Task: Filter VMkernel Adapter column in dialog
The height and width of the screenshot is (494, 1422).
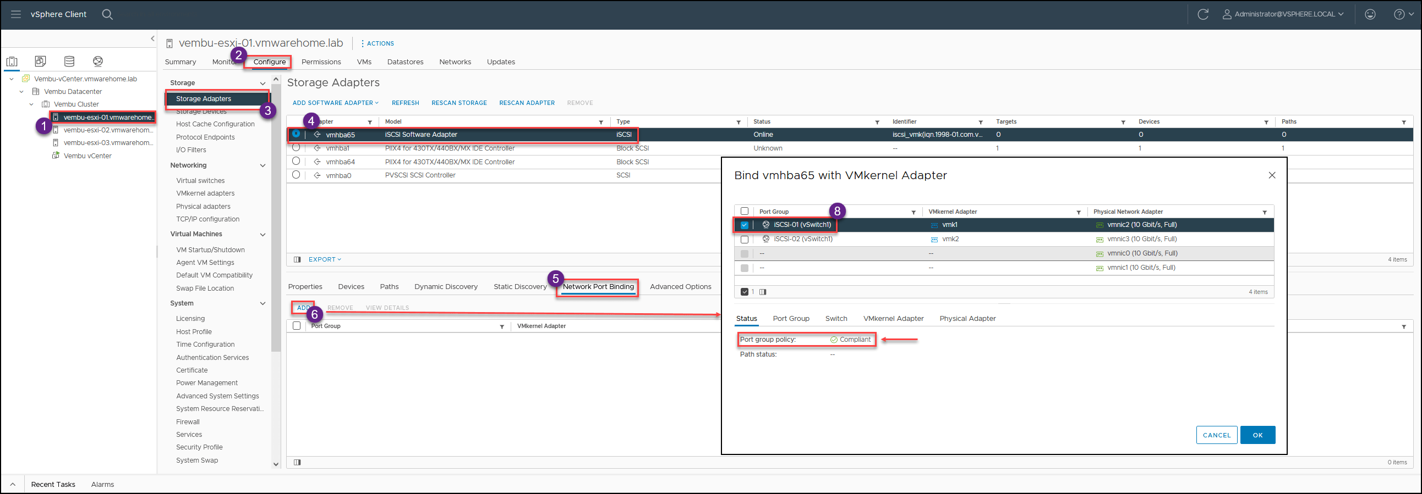Action: 1079,212
